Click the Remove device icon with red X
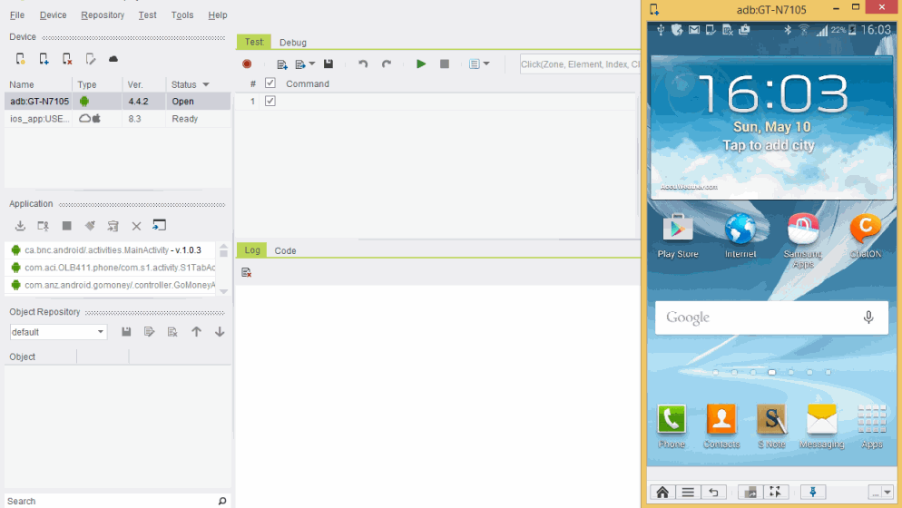 [x=67, y=59]
